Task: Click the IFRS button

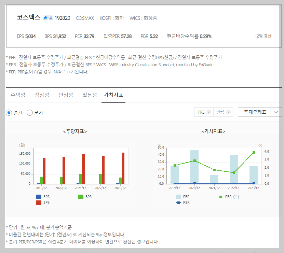Action: click(204, 112)
